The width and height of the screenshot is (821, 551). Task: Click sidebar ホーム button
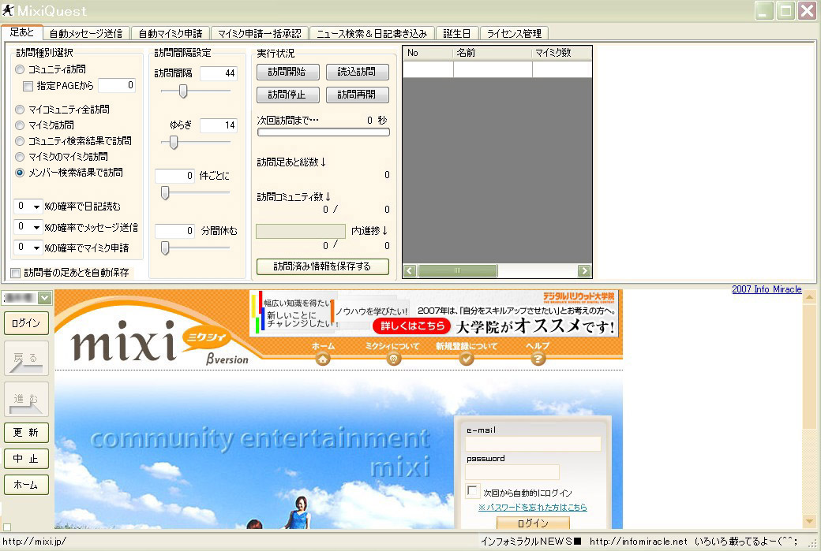(x=26, y=485)
